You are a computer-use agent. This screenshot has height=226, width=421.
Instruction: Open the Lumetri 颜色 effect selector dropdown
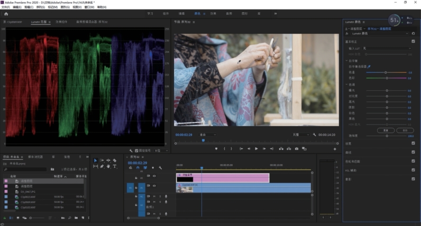coord(380,33)
